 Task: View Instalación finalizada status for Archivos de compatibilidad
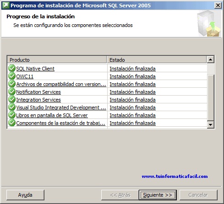point(132,84)
